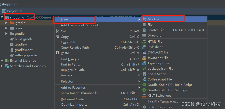The image size is (225, 109).
Task: Click the JavaScript File icon
Action: (x=144, y=58)
